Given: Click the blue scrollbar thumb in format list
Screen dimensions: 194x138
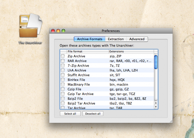Looking at the screenshot, I should [x=156, y=62].
